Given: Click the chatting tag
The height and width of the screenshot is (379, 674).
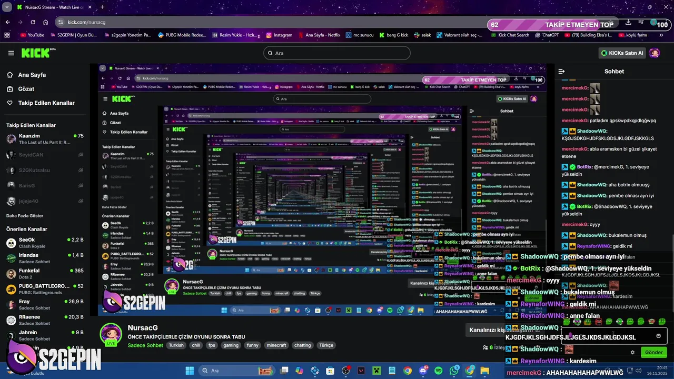Looking at the screenshot, I should 302,345.
